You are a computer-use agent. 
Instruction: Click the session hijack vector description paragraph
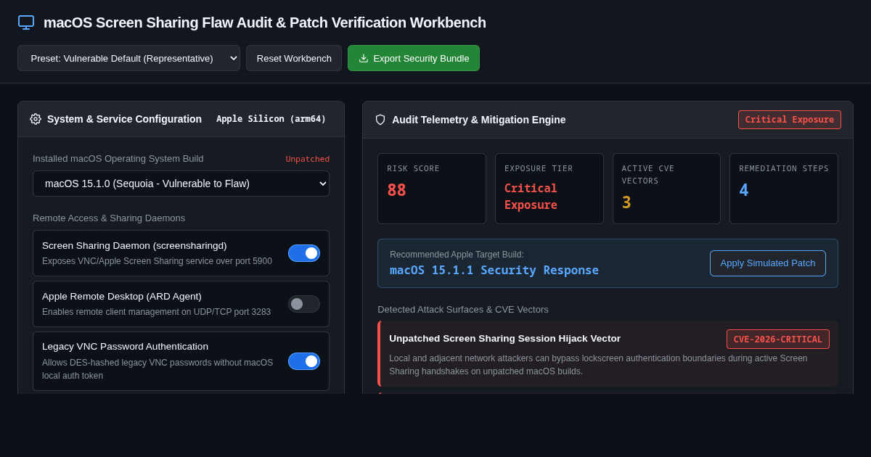pos(598,365)
